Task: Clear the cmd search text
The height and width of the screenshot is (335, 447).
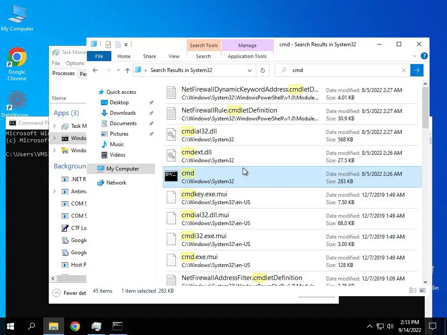Action: 404,70
